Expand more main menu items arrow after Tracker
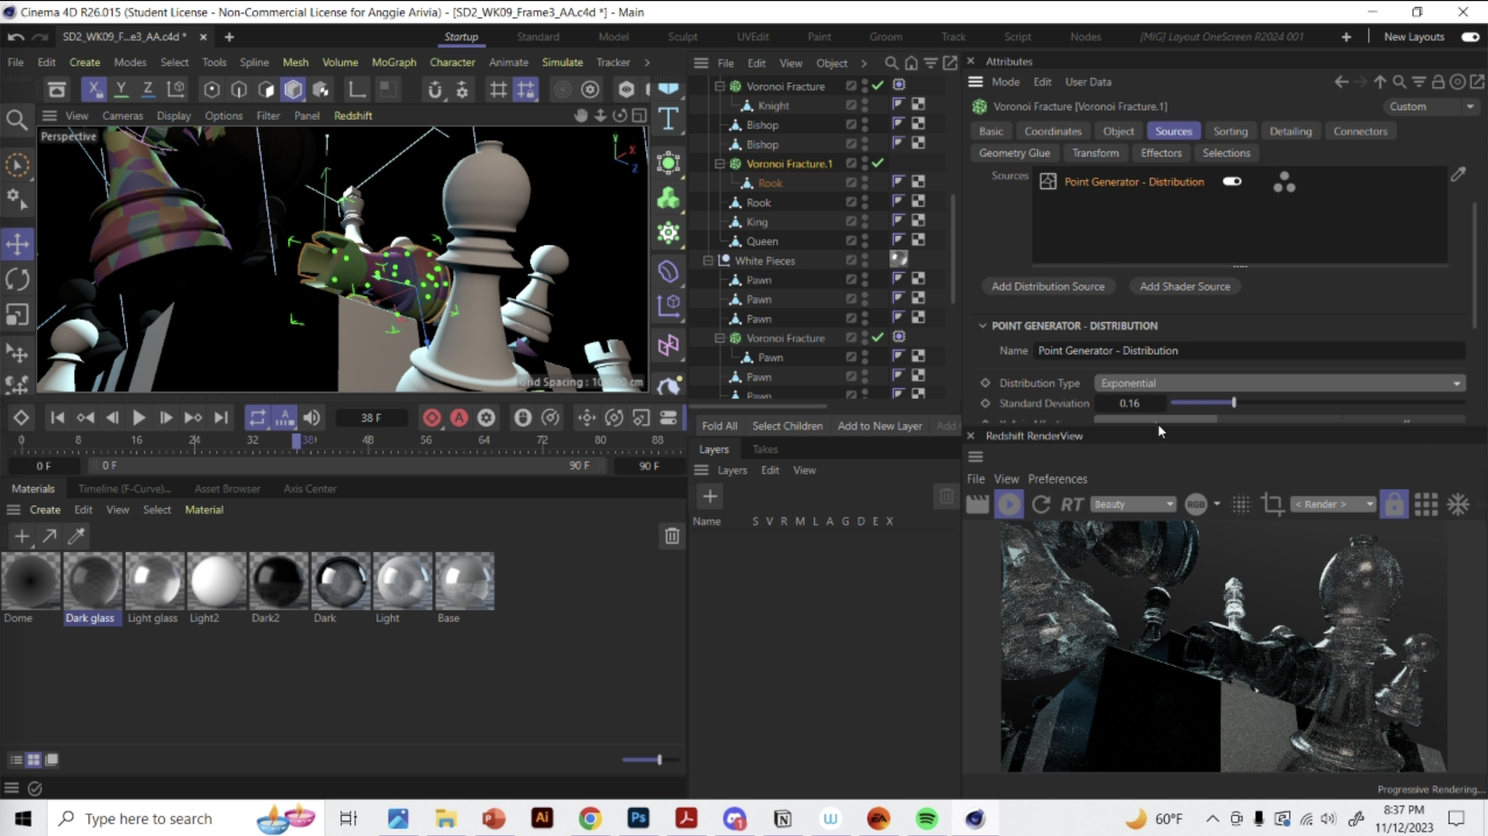 (x=647, y=62)
